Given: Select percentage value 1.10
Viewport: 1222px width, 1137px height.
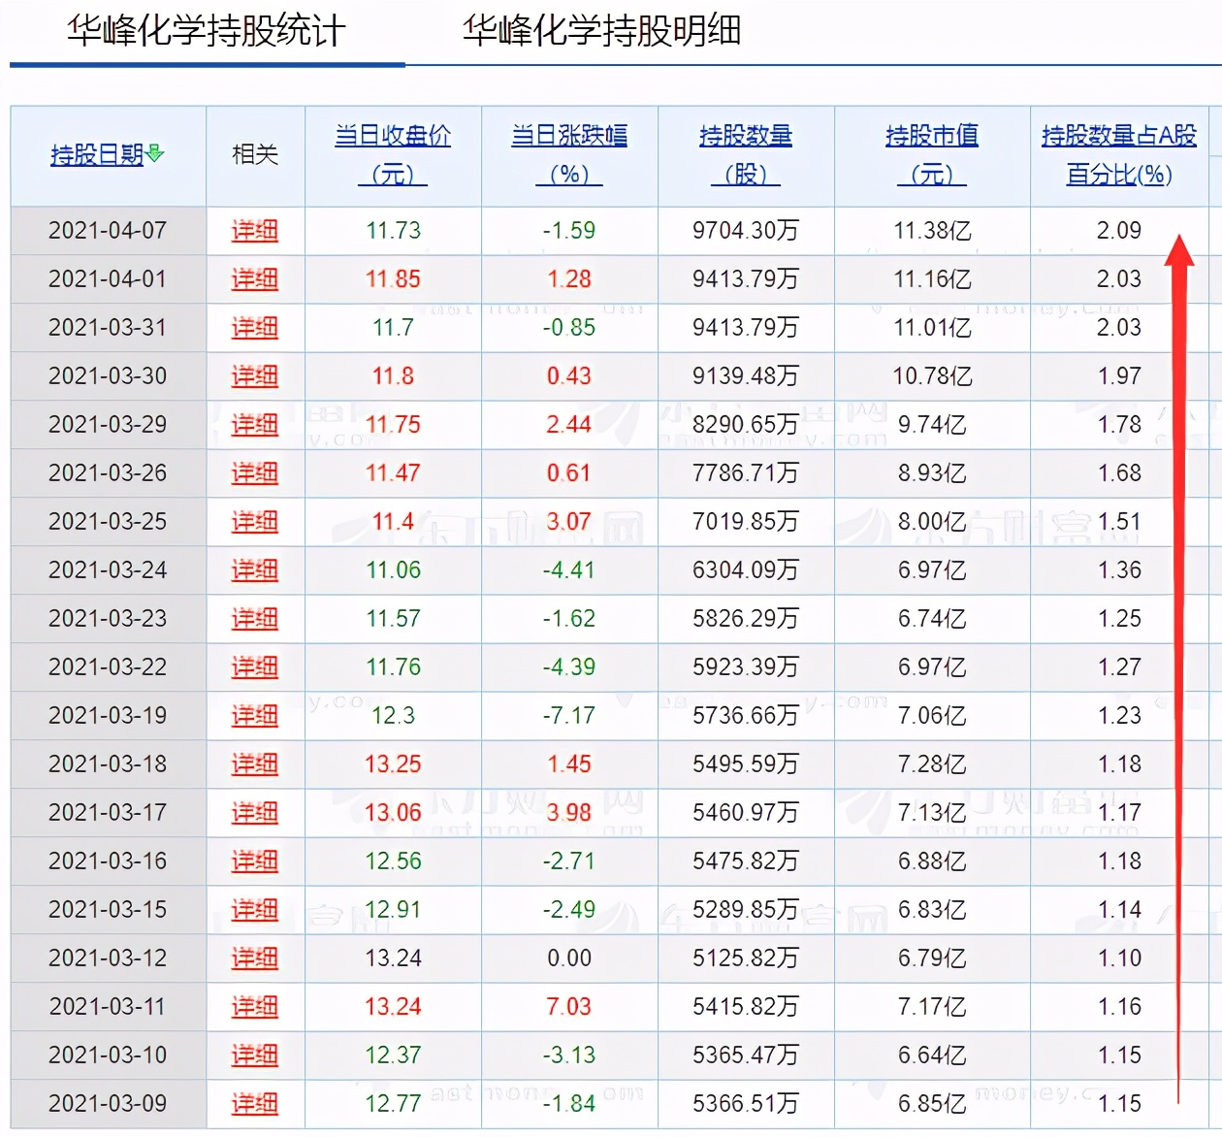Looking at the screenshot, I should 1119,958.
